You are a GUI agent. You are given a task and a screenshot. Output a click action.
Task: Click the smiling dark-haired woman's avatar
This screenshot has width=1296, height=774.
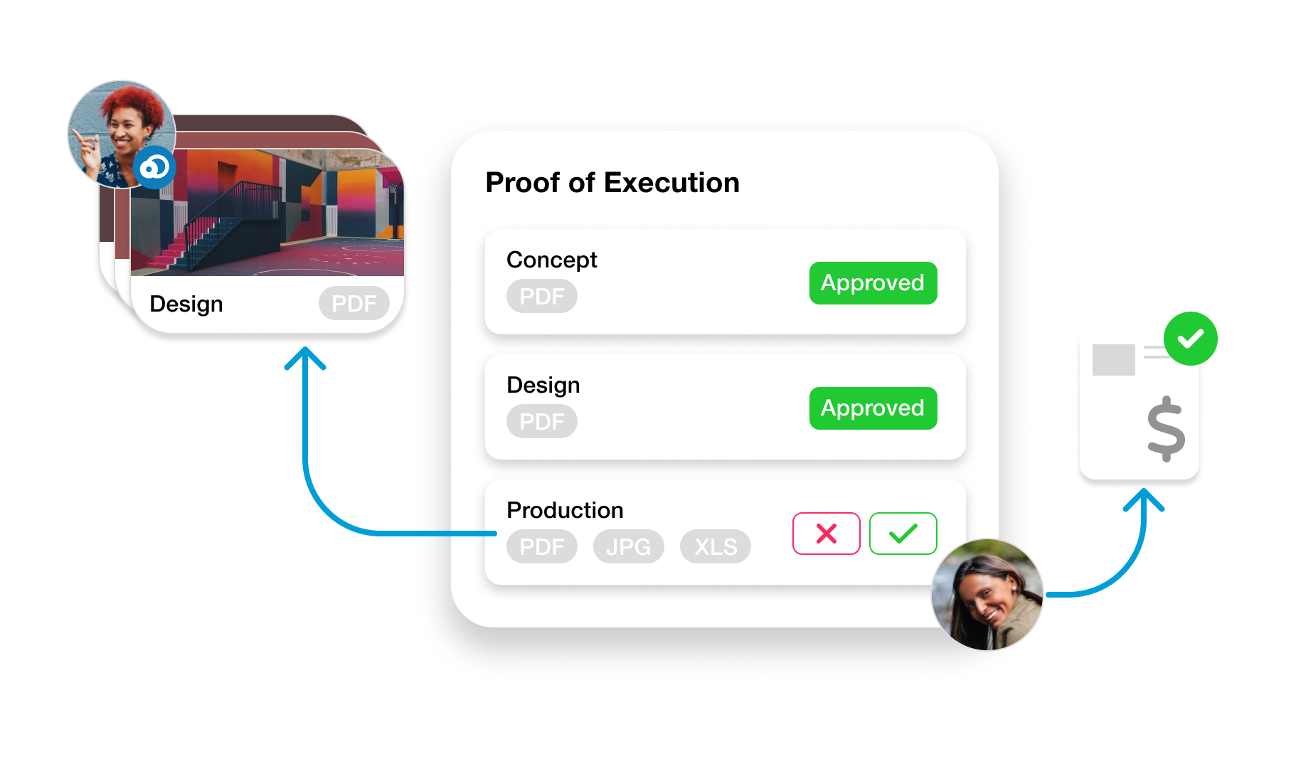(x=987, y=595)
